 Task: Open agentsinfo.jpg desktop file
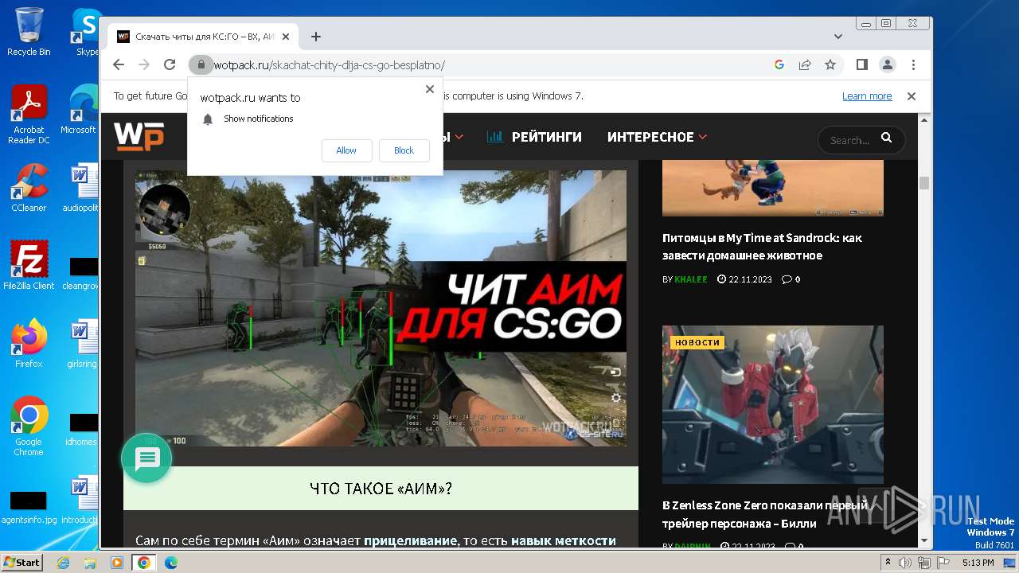pos(29,507)
